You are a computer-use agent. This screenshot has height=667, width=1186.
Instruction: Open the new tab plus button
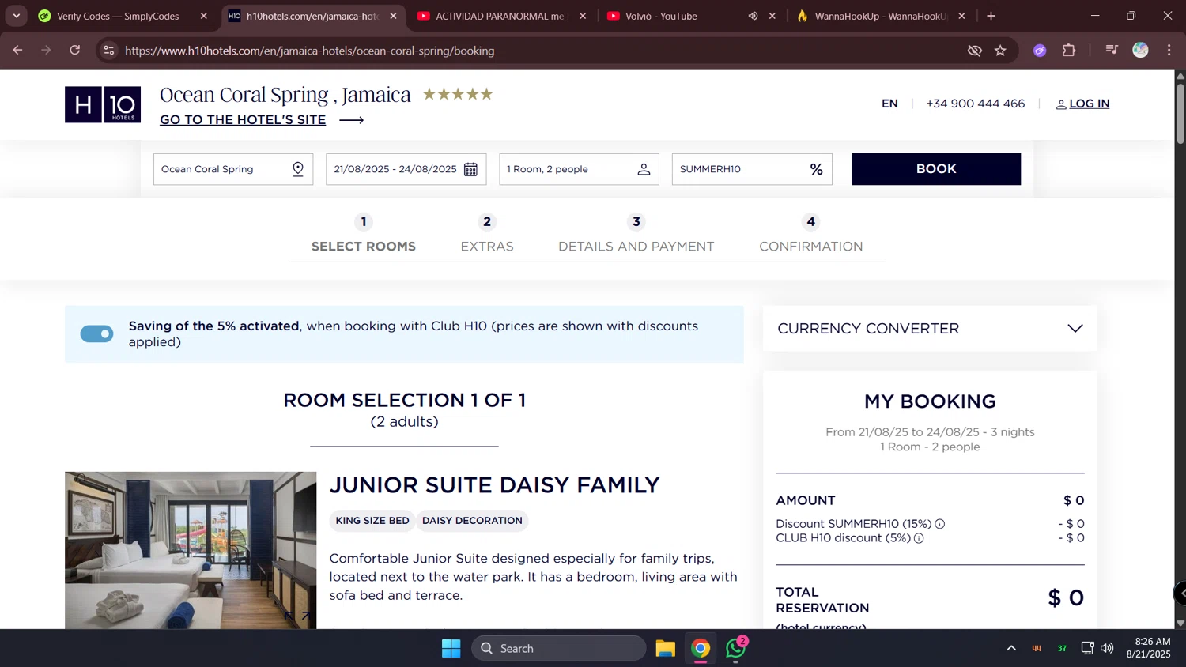click(x=991, y=16)
